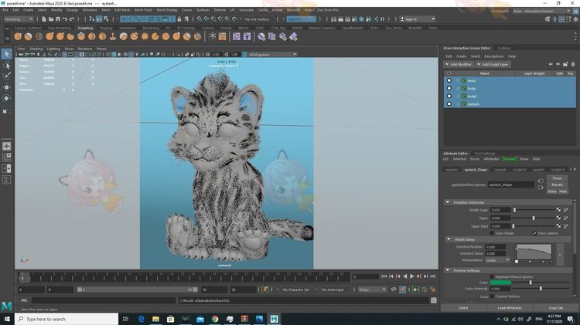Click the single-pane layout icon in left panel
This screenshot has width=580, height=325.
point(7,146)
